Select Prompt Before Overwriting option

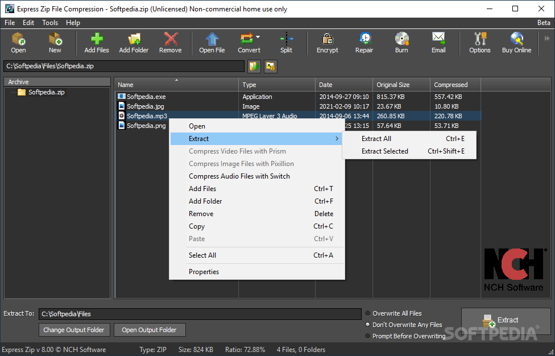pyautogui.click(x=368, y=336)
